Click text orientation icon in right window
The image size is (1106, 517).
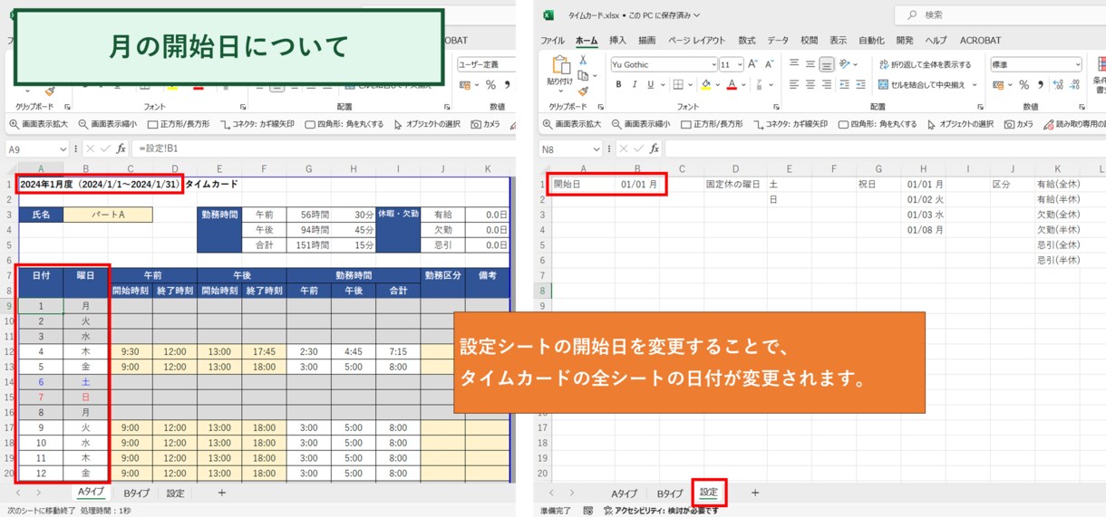(x=846, y=64)
